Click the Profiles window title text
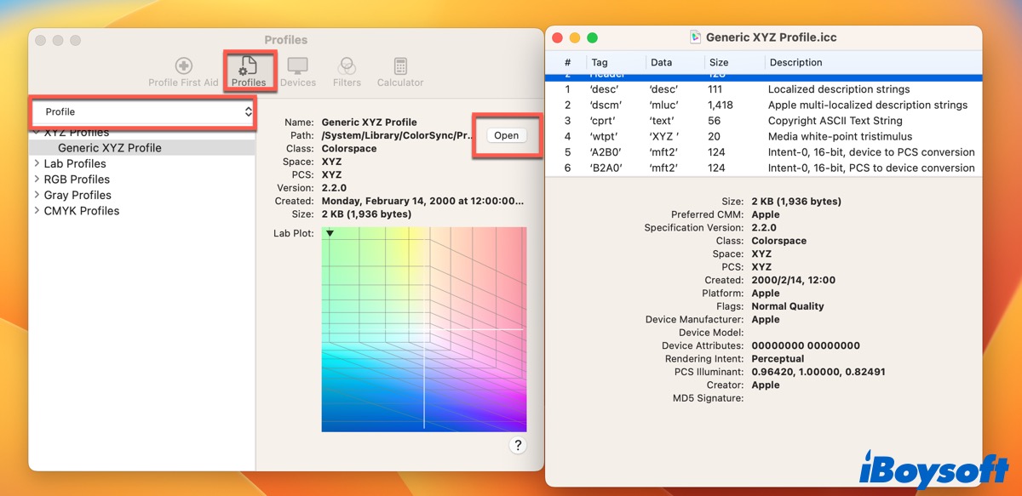Viewport: 1022px width, 496px height. 286,40
